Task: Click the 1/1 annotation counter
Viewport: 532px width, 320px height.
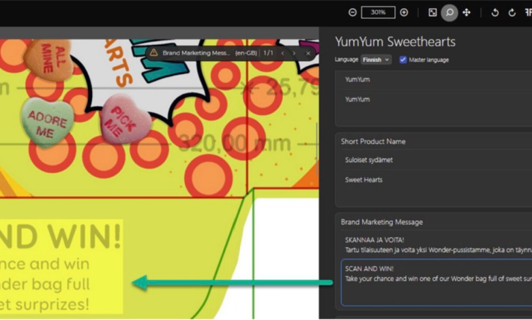Action: [x=268, y=53]
